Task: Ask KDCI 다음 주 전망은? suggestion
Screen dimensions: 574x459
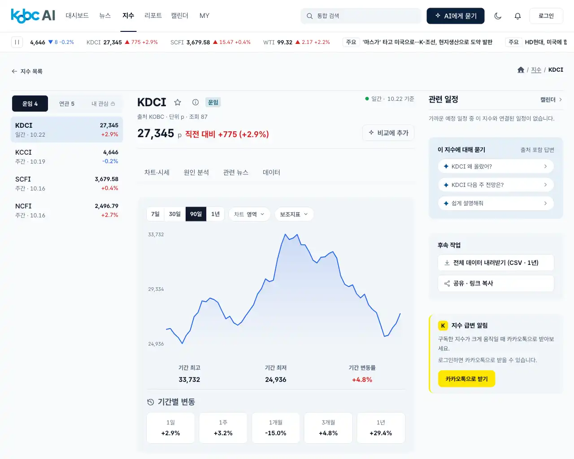Action: point(496,185)
